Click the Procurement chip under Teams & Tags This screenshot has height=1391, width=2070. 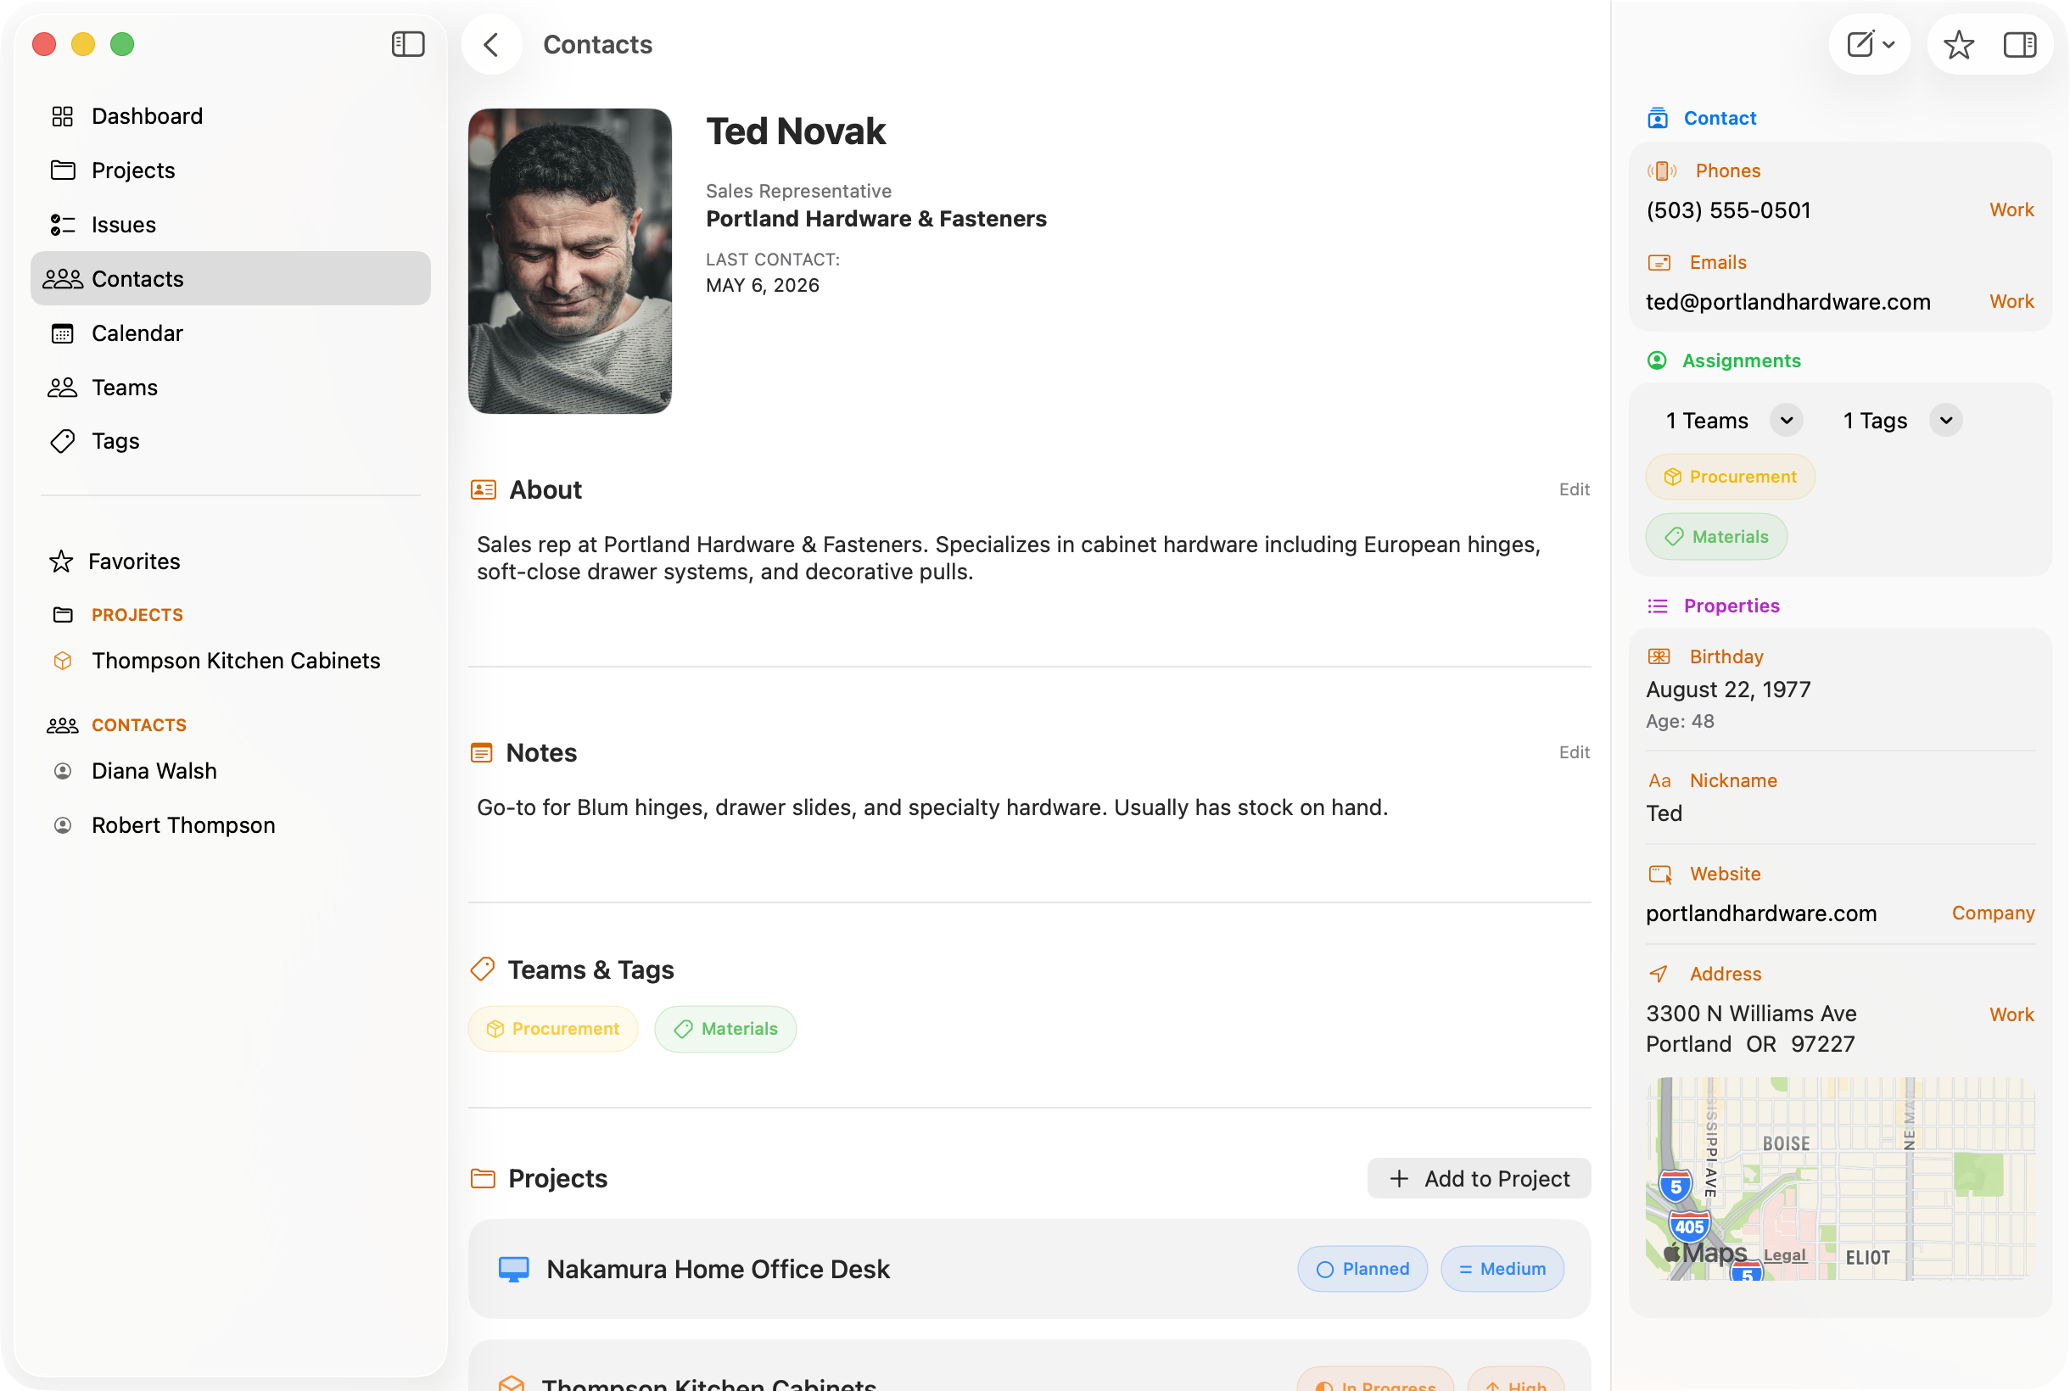(553, 1029)
